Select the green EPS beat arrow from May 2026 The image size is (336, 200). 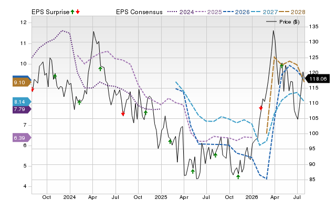[x=282, y=65]
